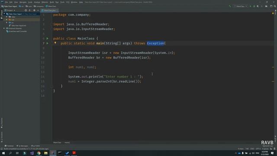Collapse the Take User Input project root
This screenshot has width=277, height=156.
(x=4, y=14)
